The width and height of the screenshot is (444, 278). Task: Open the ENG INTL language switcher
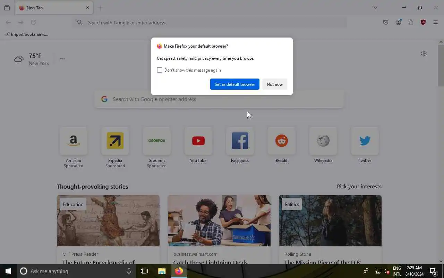tap(397, 271)
